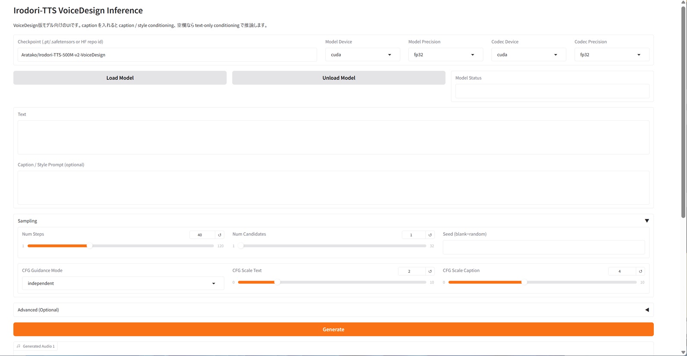Reset the CFG Scale Text value
The width and height of the screenshot is (687, 356).
(x=430, y=272)
